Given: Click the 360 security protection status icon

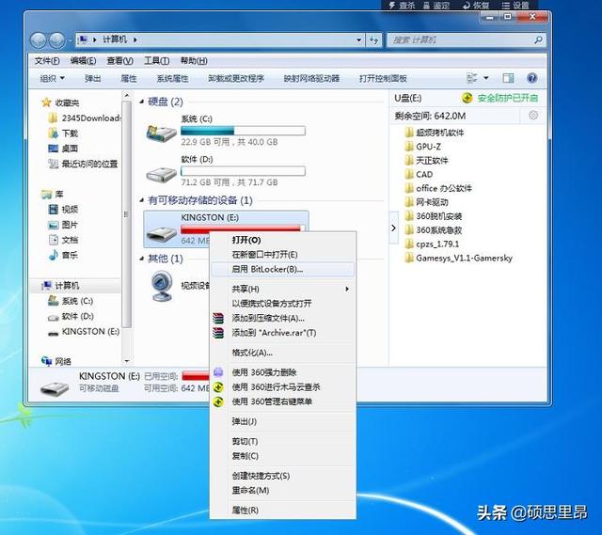Looking at the screenshot, I should (x=467, y=98).
